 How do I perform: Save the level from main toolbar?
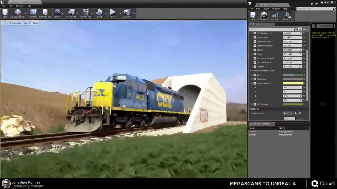pyautogui.click(x=5, y=13)
